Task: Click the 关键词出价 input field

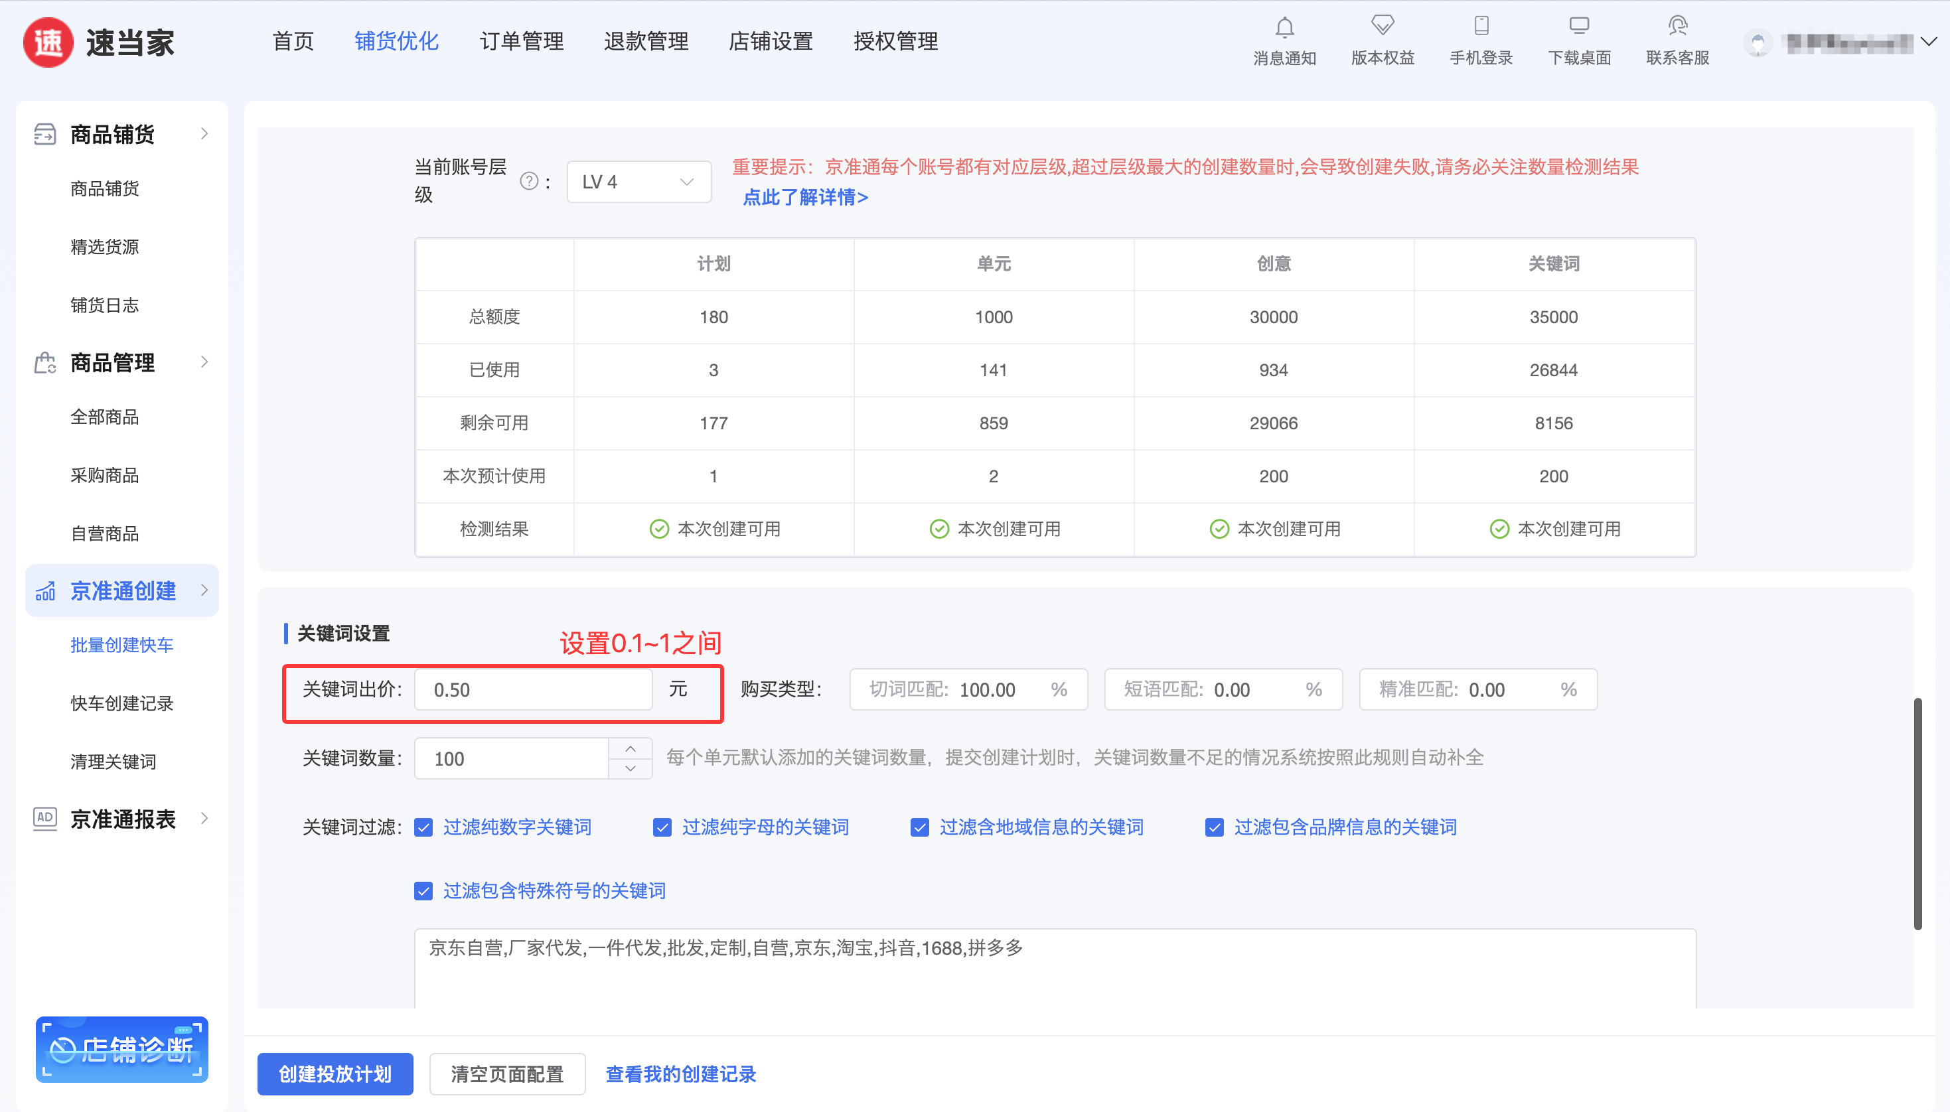Action: point(533,689)
